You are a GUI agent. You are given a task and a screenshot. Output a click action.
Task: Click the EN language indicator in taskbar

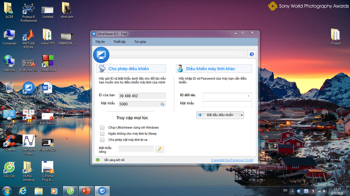tap(285, 190)
